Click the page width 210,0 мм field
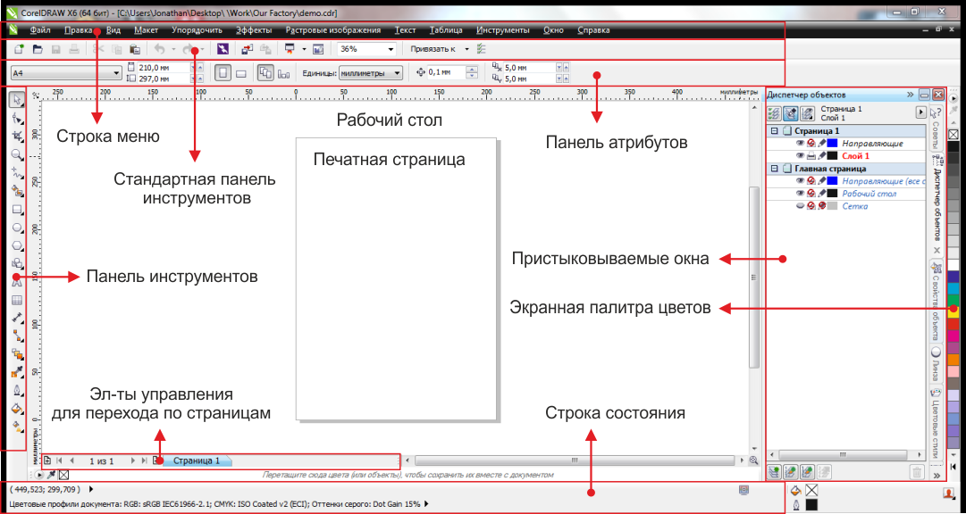The height and width of the screenshot is (514, 966). [x=164, y=67]
